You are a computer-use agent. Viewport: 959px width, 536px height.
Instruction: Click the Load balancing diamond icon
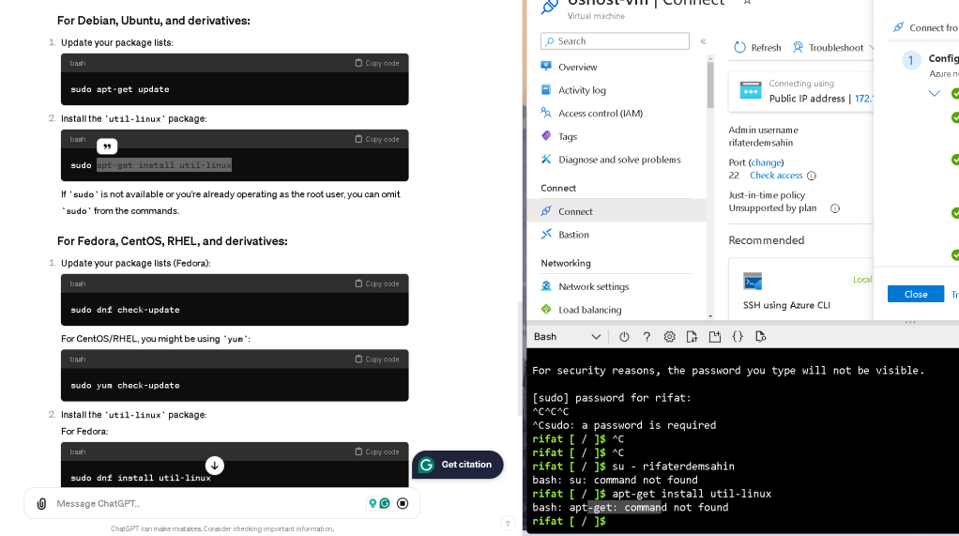click(x=546, y=309)
